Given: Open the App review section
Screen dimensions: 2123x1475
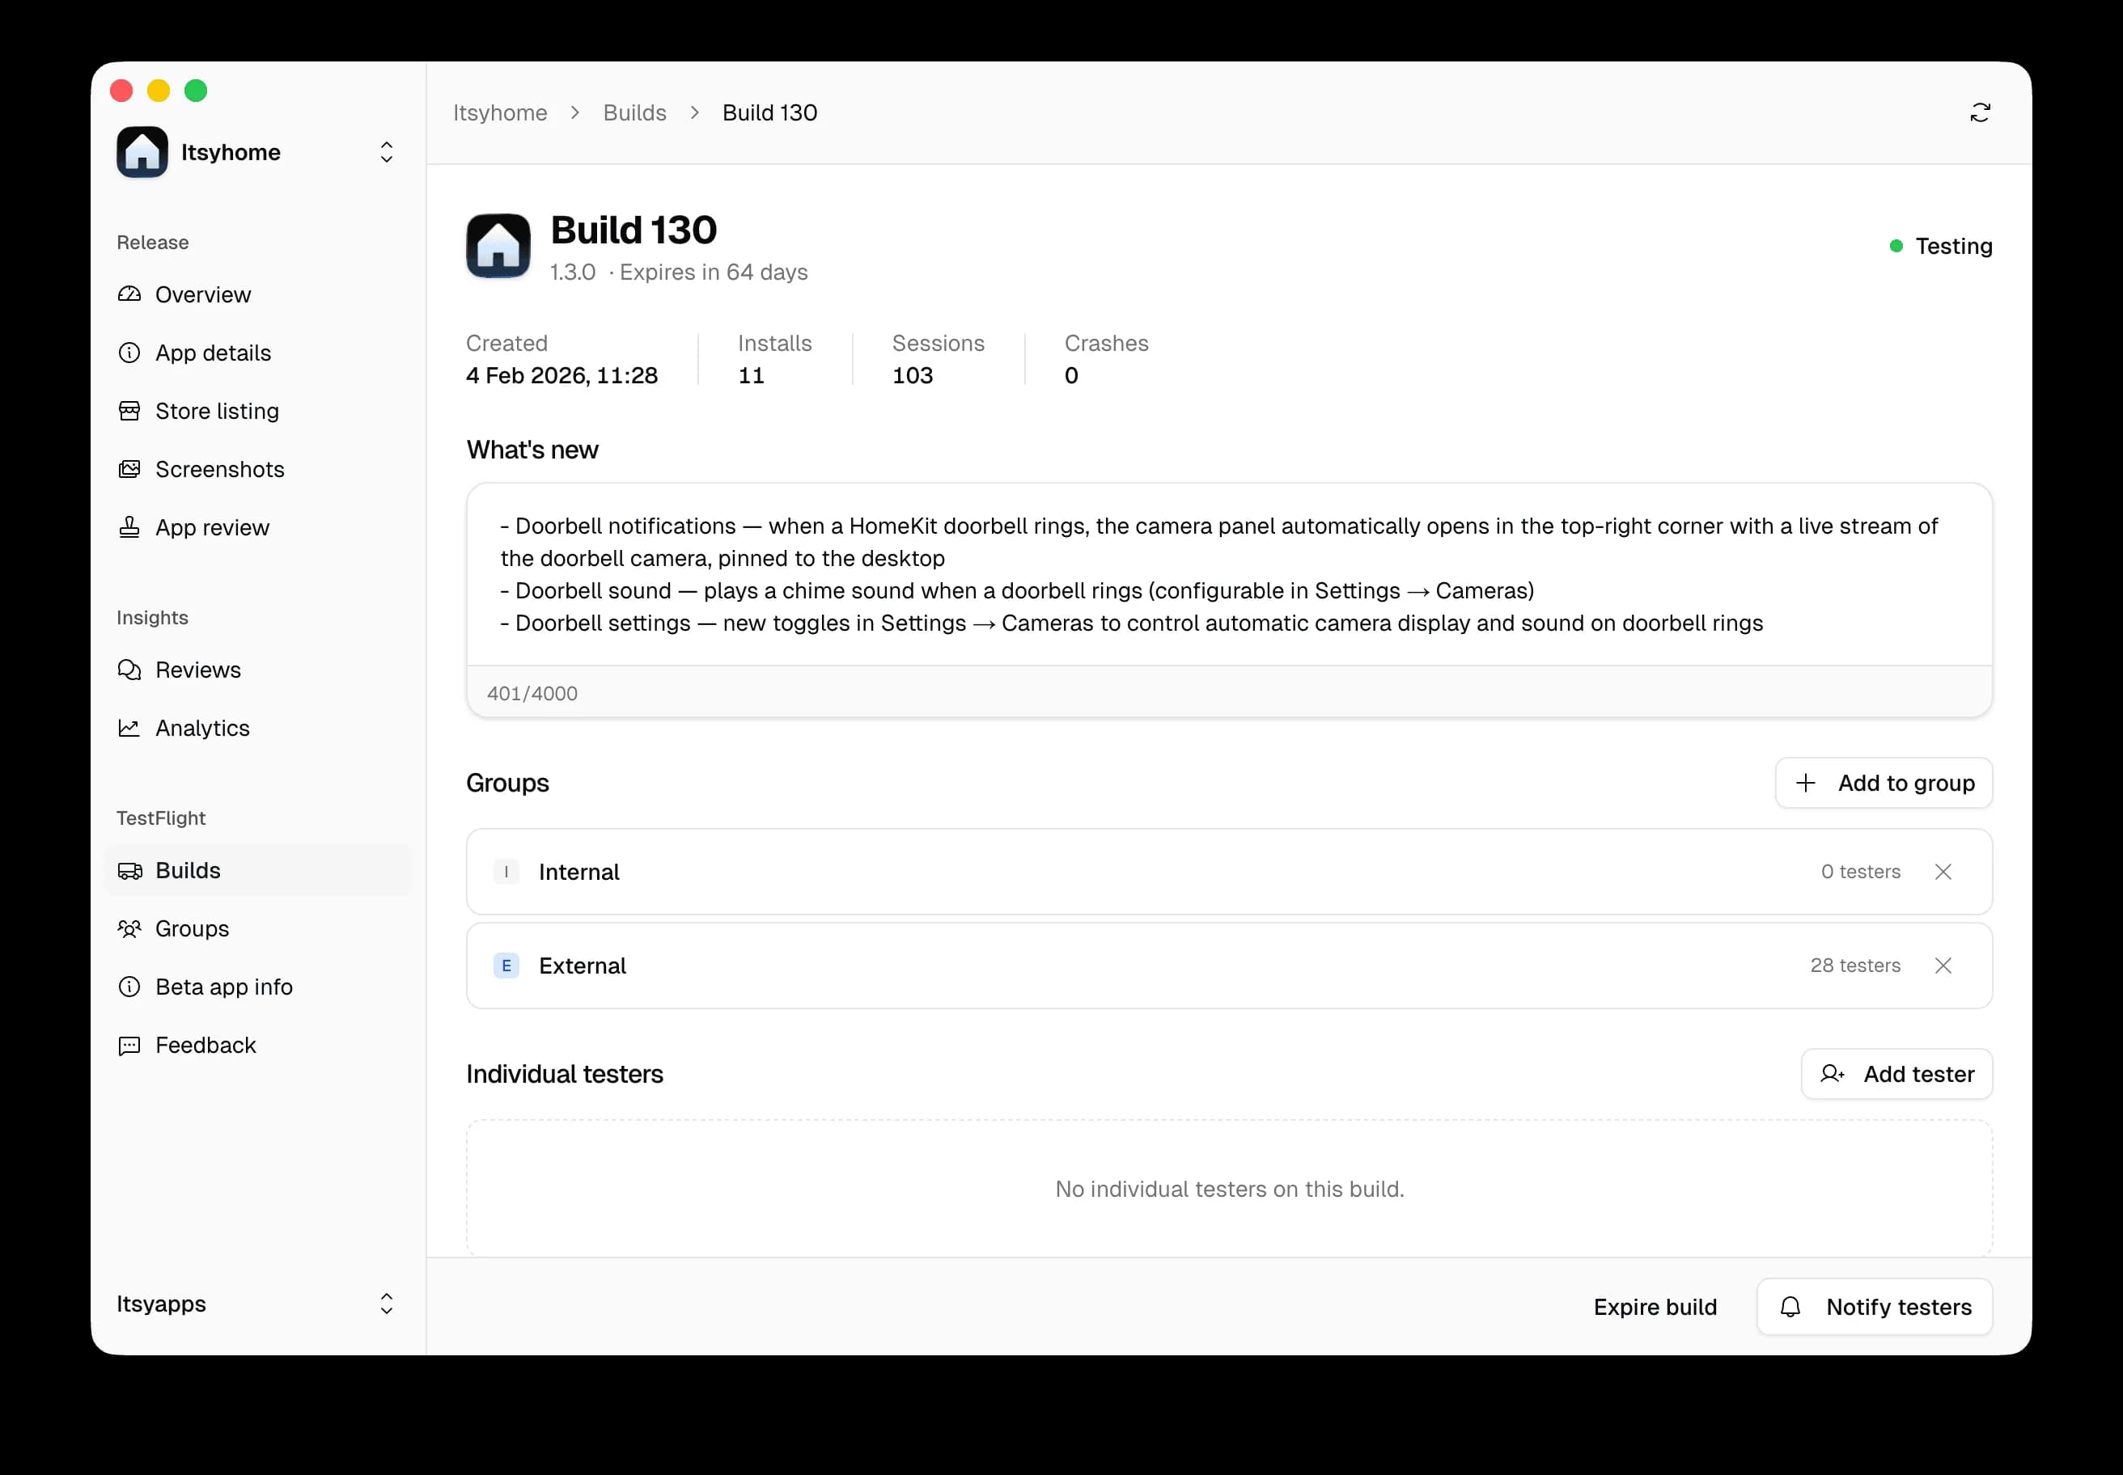Looking at the screenshot, I should coord(213,526).
